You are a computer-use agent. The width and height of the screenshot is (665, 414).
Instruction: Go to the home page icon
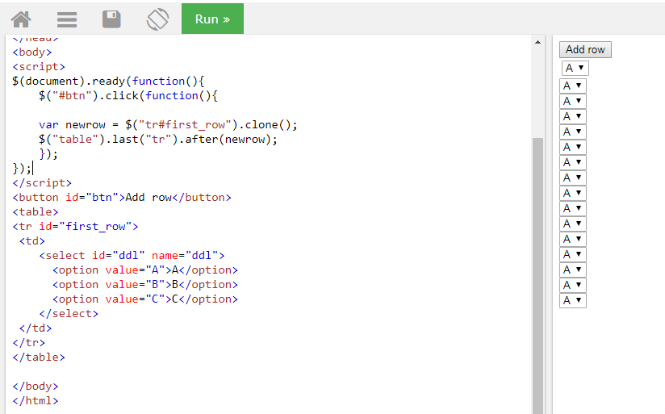tap(21, 19)
